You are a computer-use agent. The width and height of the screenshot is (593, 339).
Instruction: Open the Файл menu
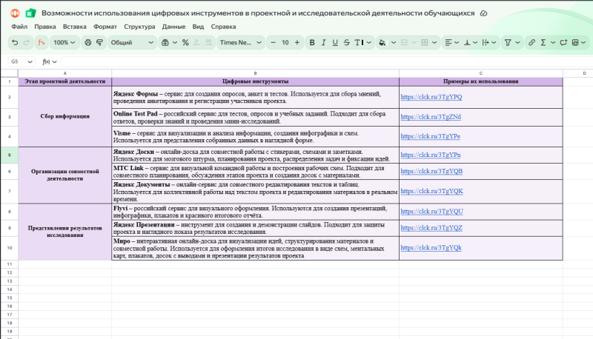(x=19, y=27)
